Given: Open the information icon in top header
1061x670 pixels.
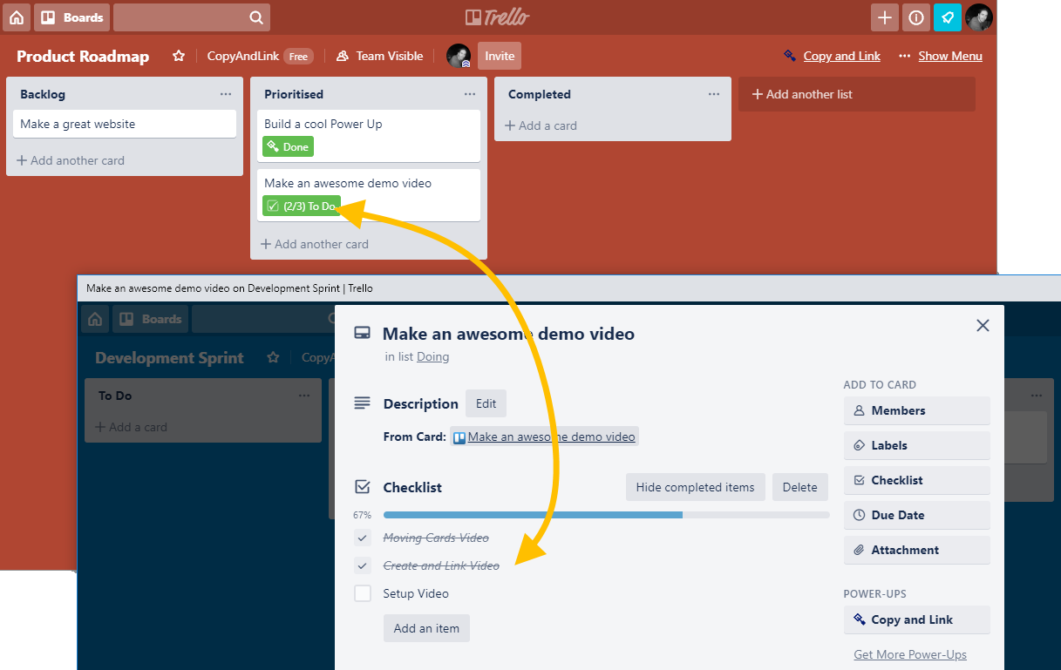Looking at the screenshot, I should pyautogui.click(x=916, y=17).
